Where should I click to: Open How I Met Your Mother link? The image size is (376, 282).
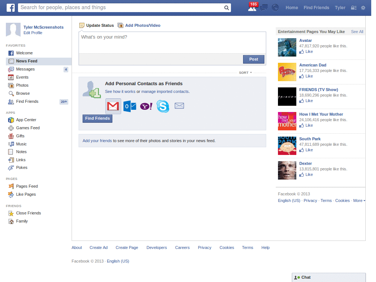coord(321,115)
